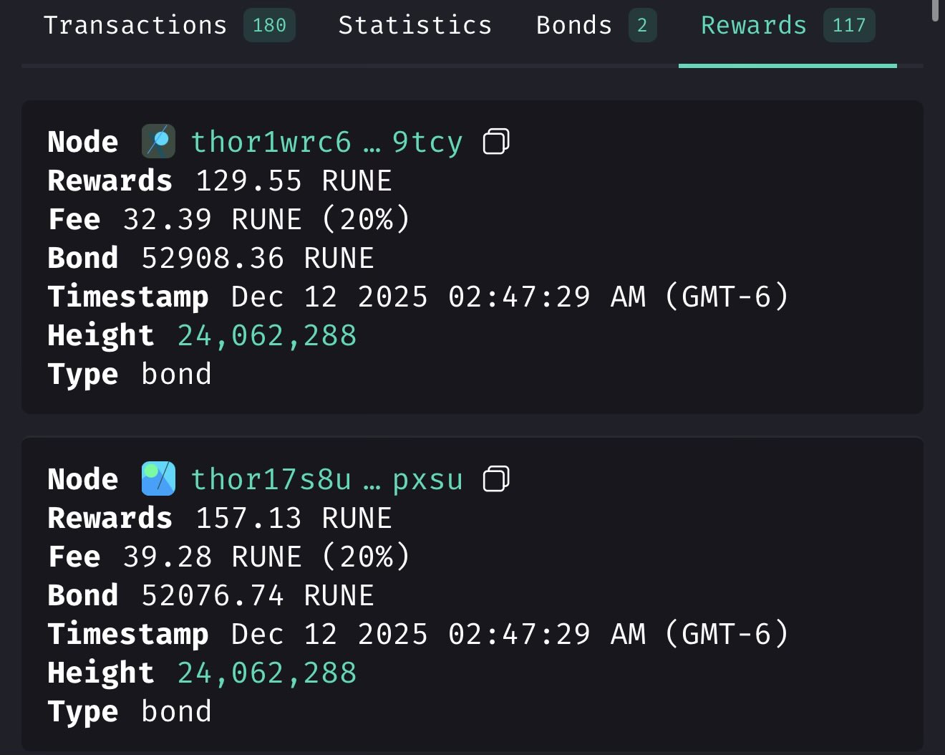Click the timestamp in the thor1wrc6 reward card
945x755 pixels.
pyautogui.click(x=510, y=297)
